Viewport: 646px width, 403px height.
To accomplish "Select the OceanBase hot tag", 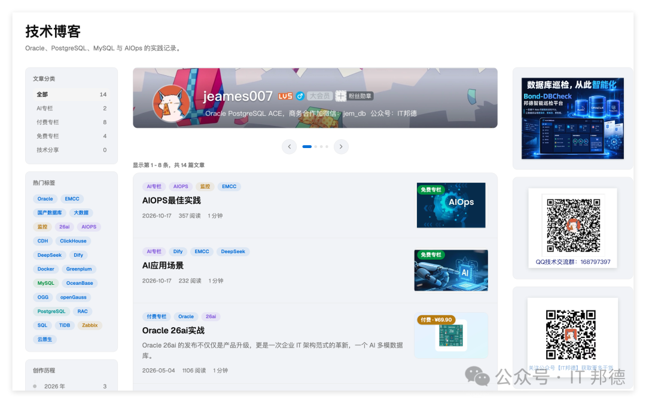I will (x=80, y=283).
